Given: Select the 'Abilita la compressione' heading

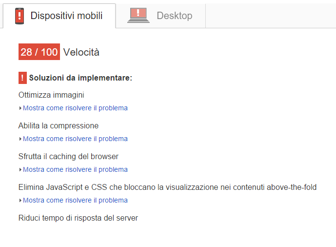Looking at the screenshot, I should coord(59,125).
